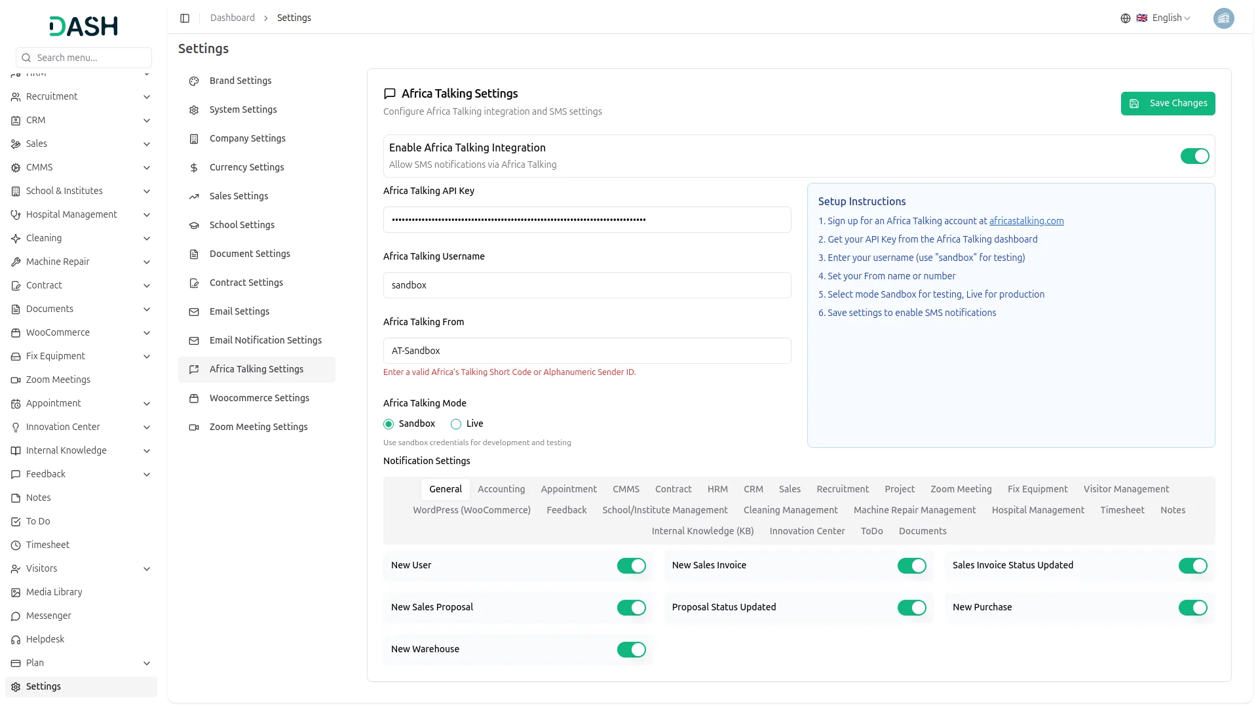Click the globe language icon
The image size is (1258, 708).
(1126, 18)
